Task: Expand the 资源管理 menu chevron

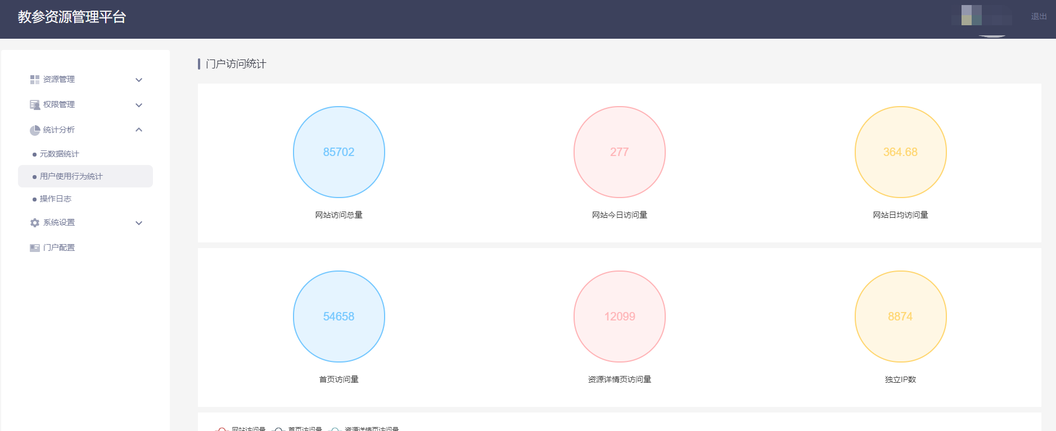Action: (139, 80)
